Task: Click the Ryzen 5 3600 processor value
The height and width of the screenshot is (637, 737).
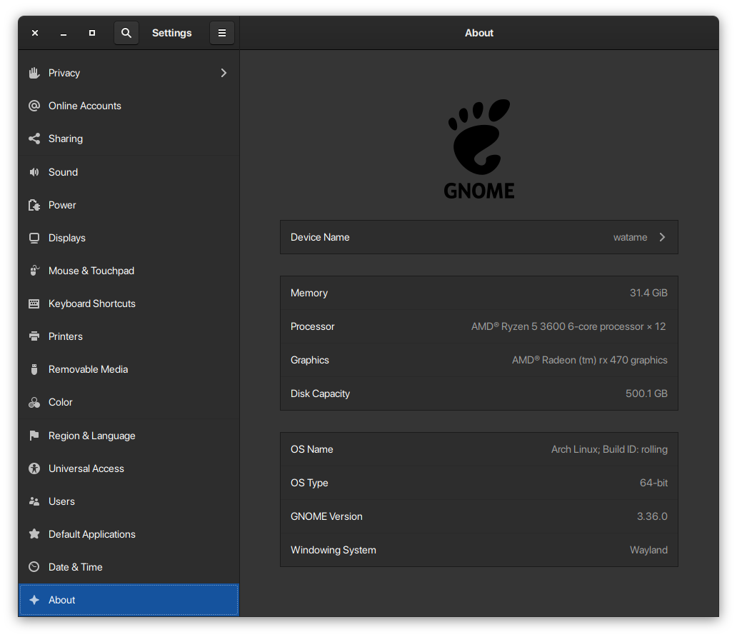Action: pos(568,327)
